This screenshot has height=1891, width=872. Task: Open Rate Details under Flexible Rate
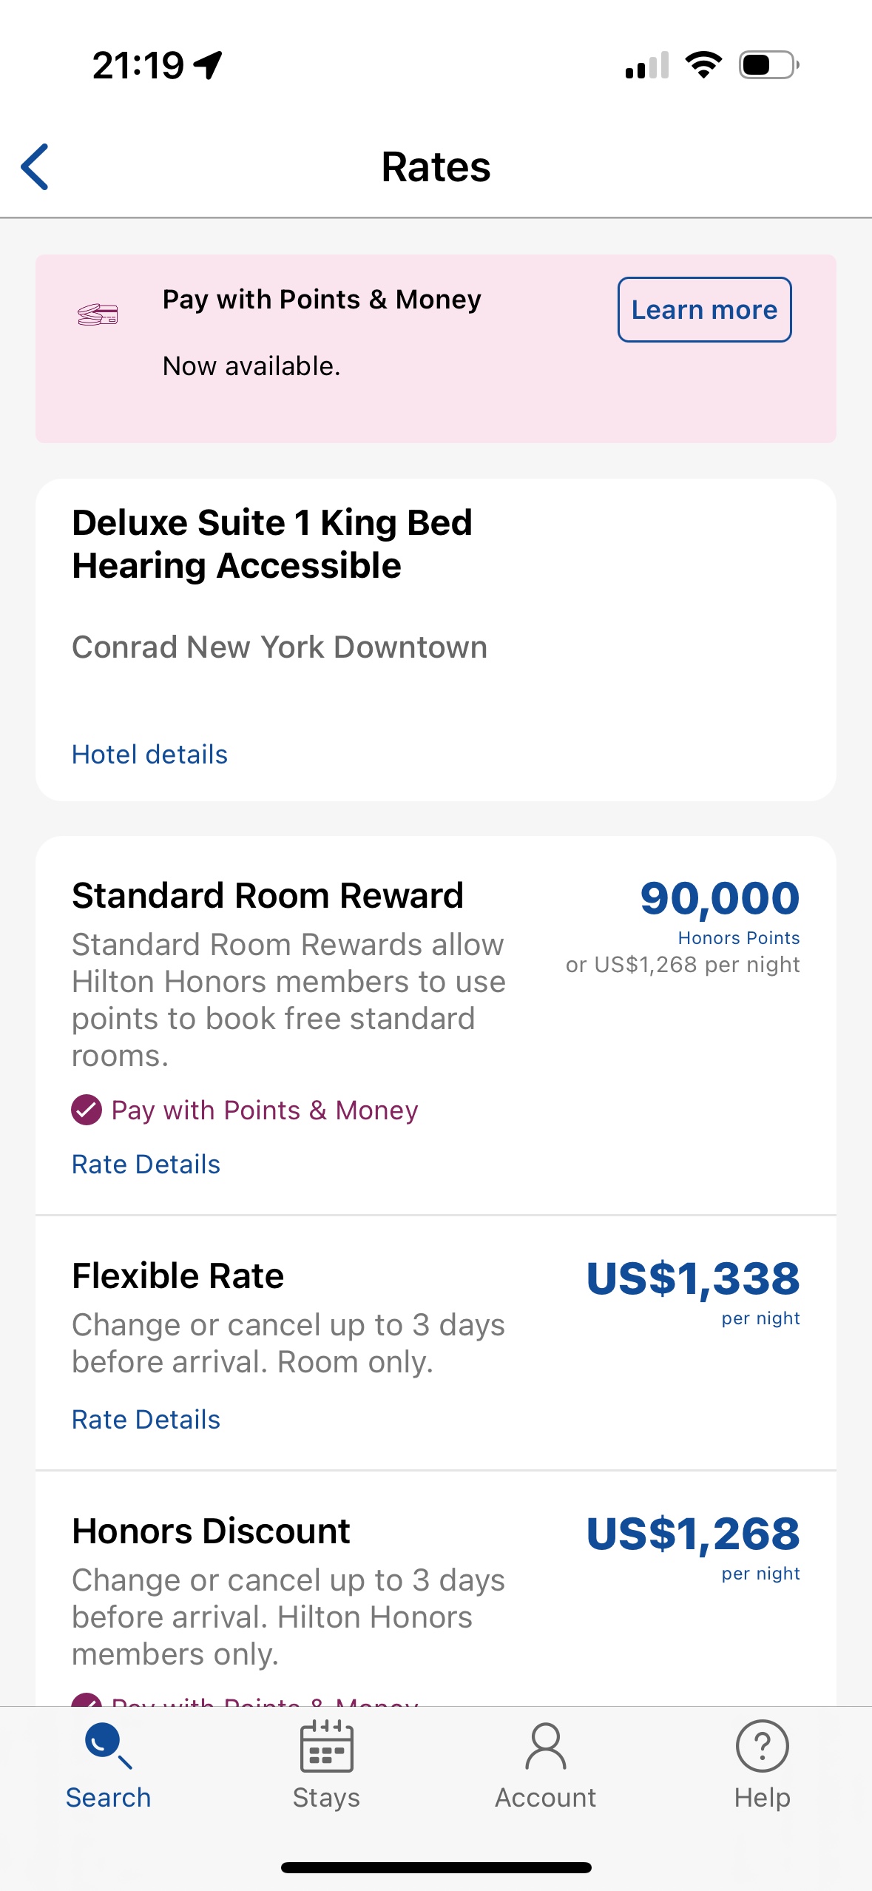pyautogui.click(x=146, y=1420)
